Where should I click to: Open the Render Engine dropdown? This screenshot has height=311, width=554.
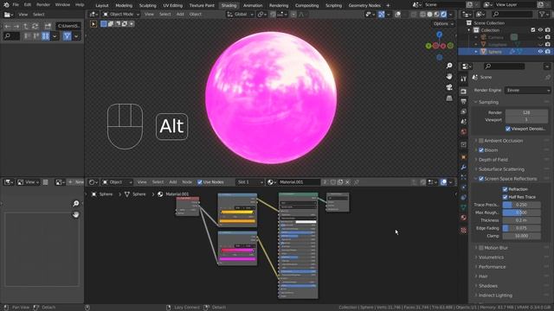[527, 90]
